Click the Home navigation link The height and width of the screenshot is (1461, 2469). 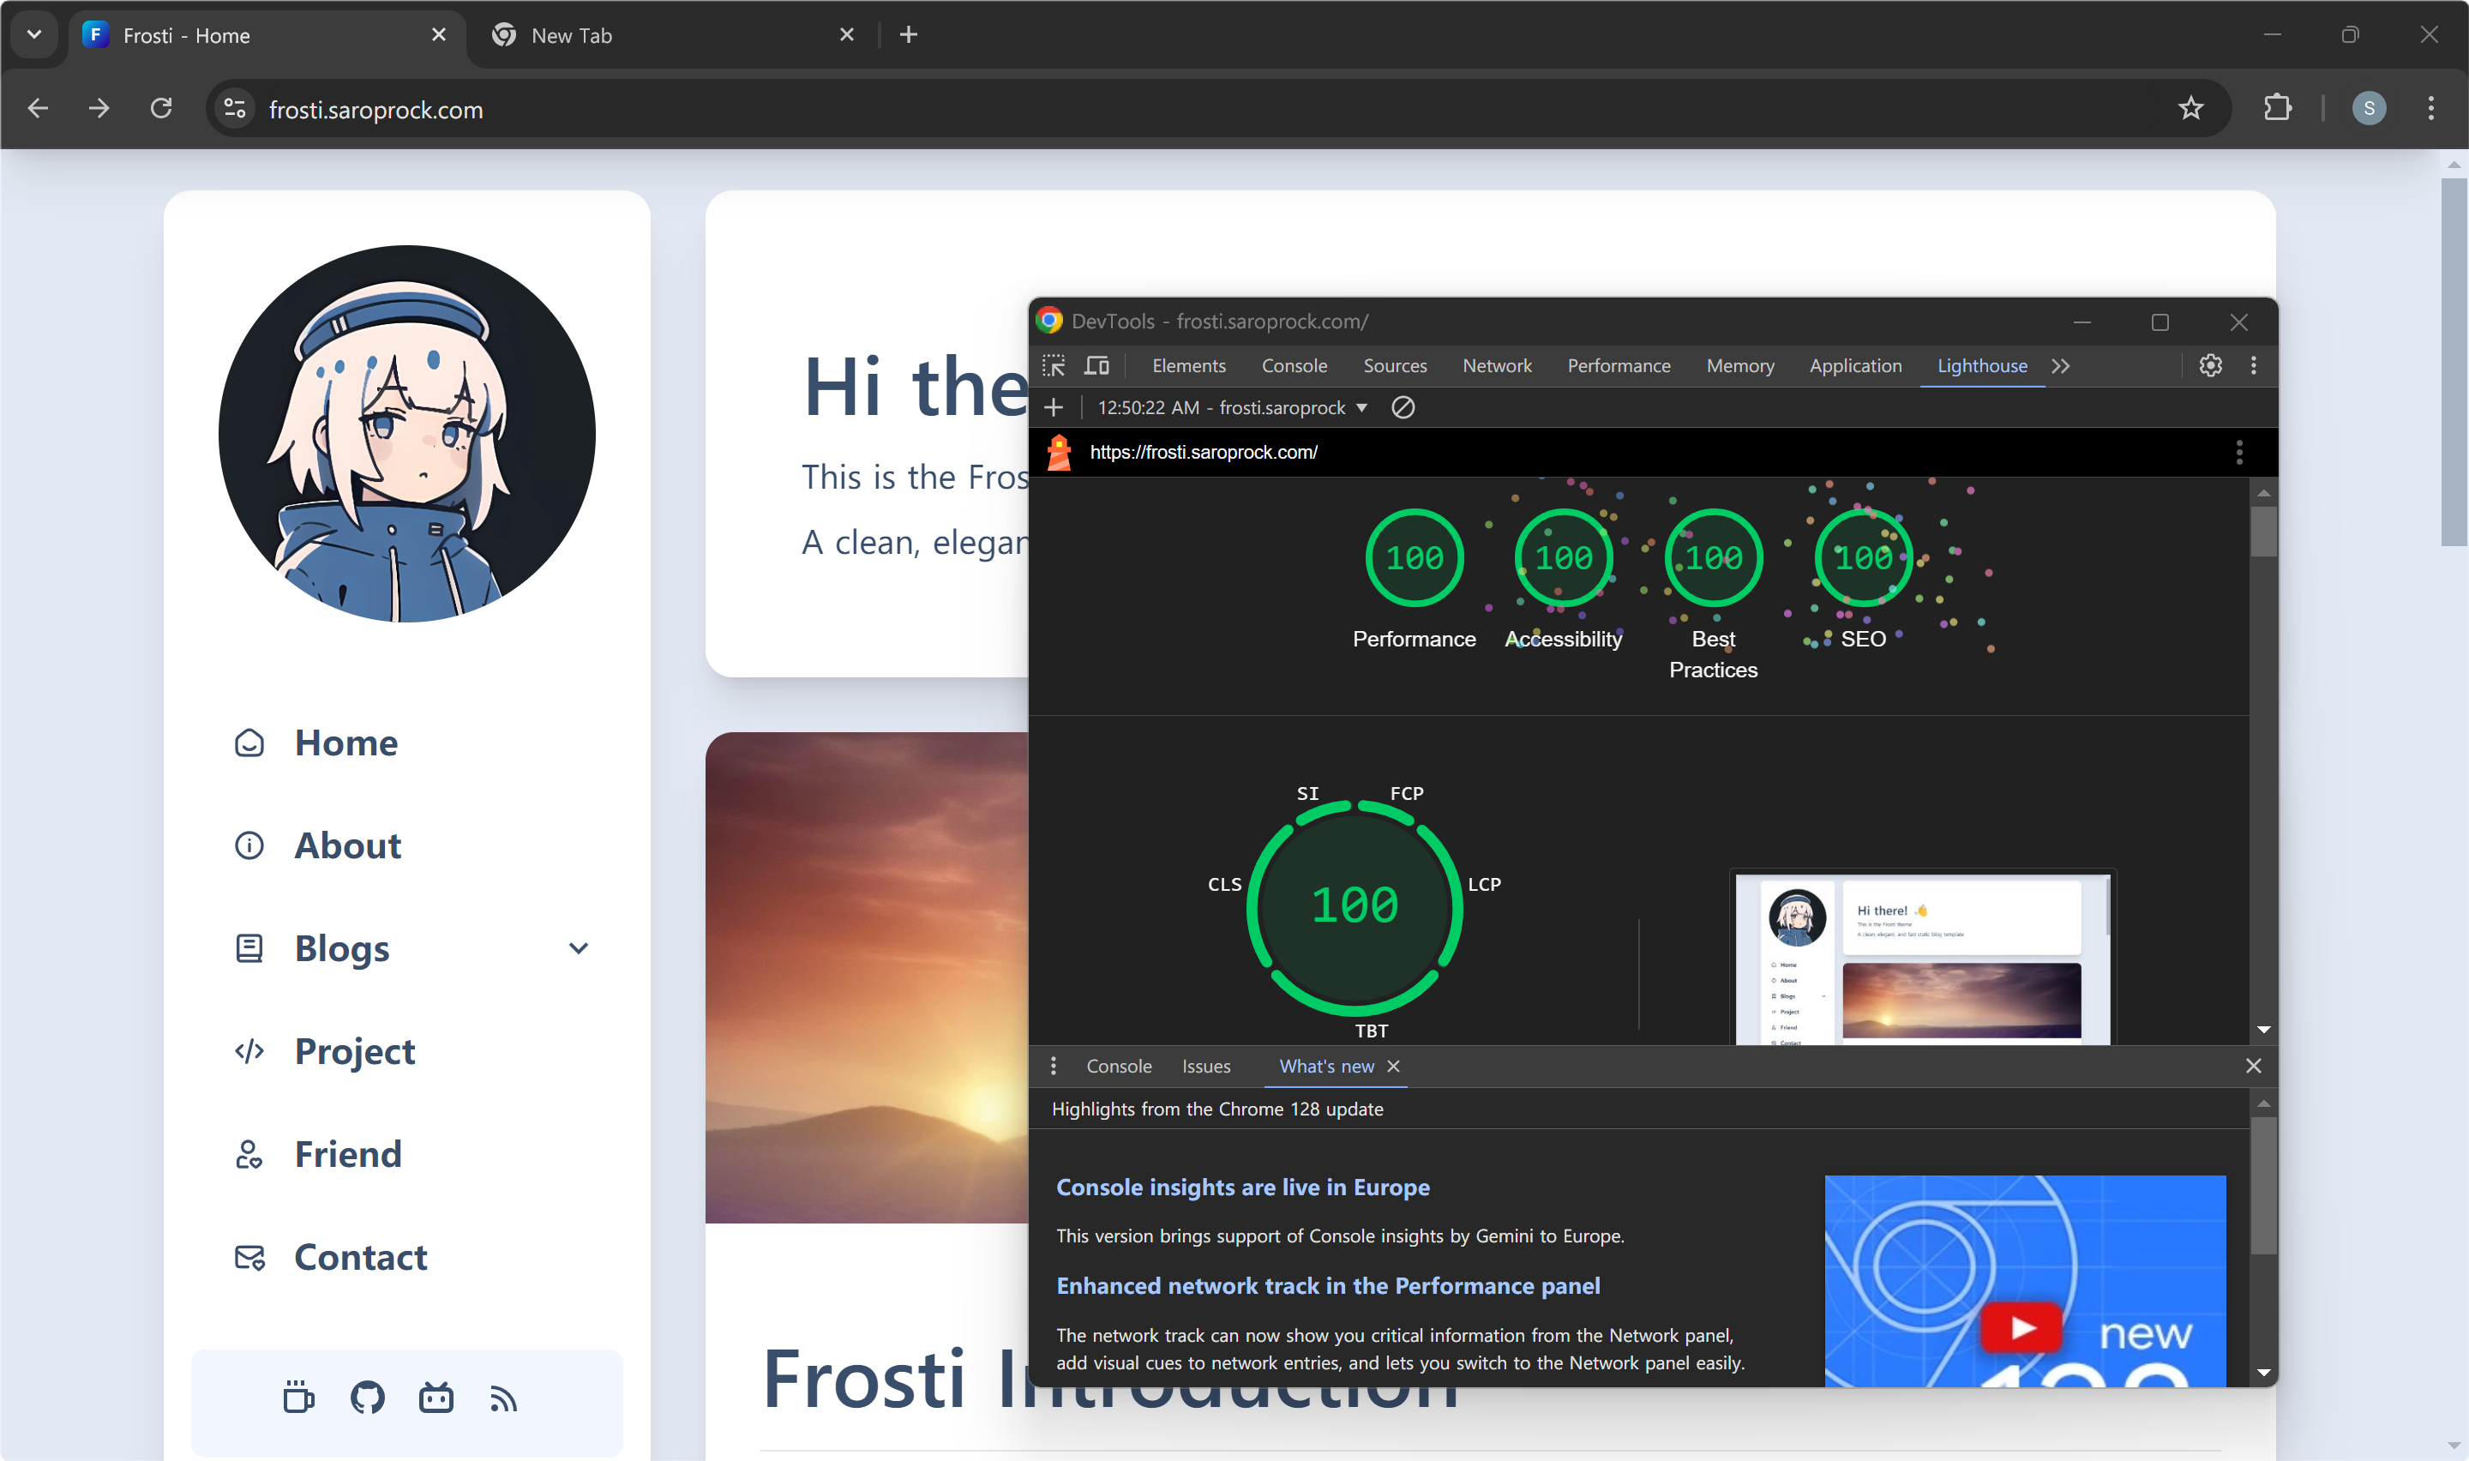click(346, 743)
